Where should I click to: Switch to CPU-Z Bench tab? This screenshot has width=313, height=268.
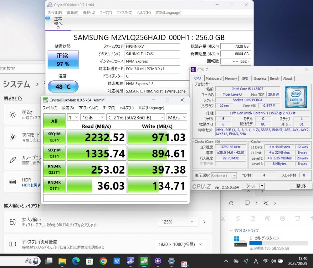pyautogui.click(x=275, y=78)
